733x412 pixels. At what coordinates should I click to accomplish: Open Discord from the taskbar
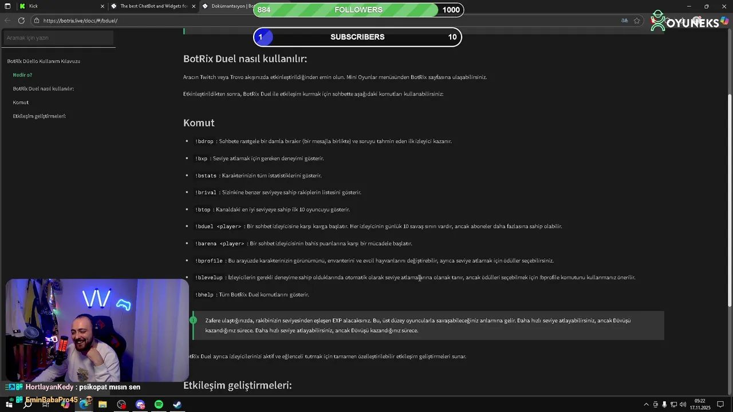[x=140, y=405]
